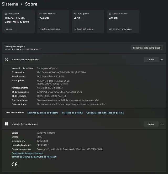Click the Edição value Windows 11 Home

(46, 133)
